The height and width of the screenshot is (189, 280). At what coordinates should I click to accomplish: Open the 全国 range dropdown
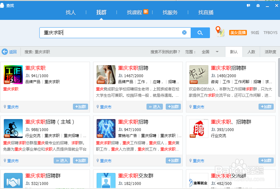pos(210,52)
